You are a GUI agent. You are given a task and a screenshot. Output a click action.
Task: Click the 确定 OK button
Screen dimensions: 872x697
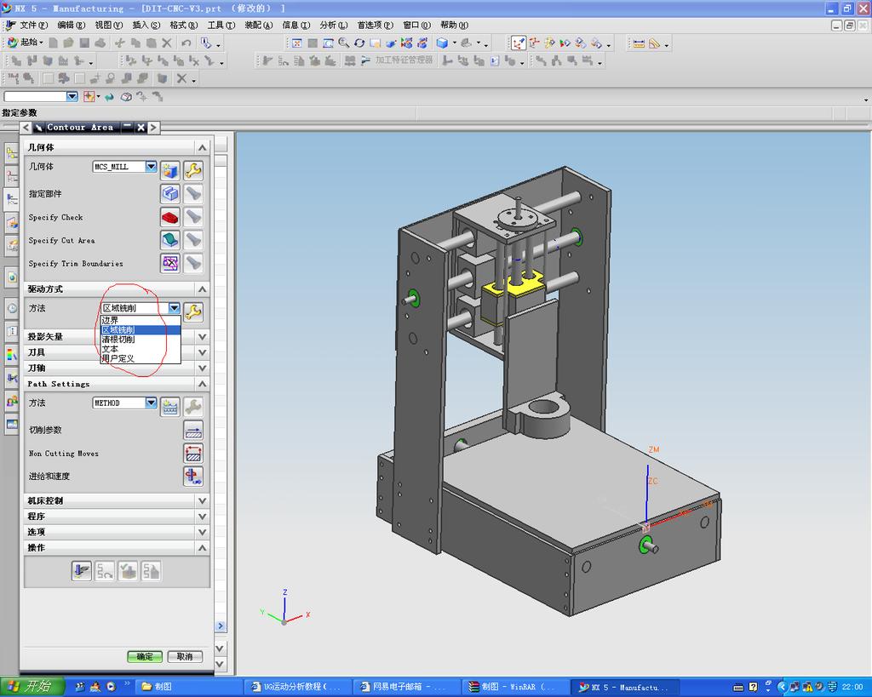145,656
